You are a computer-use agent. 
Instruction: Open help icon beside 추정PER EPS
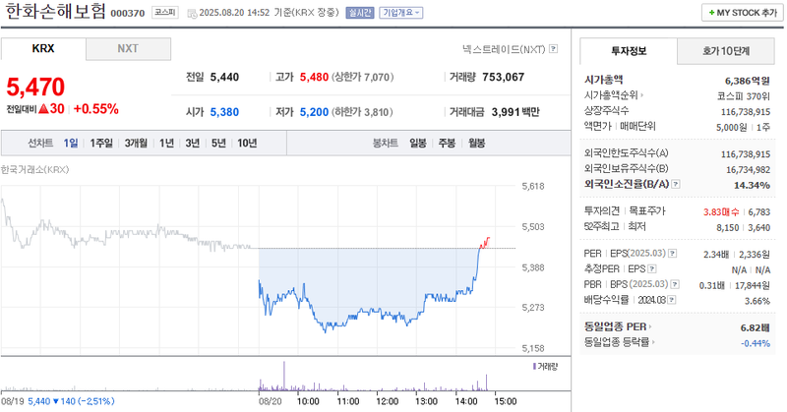point(652,269)
